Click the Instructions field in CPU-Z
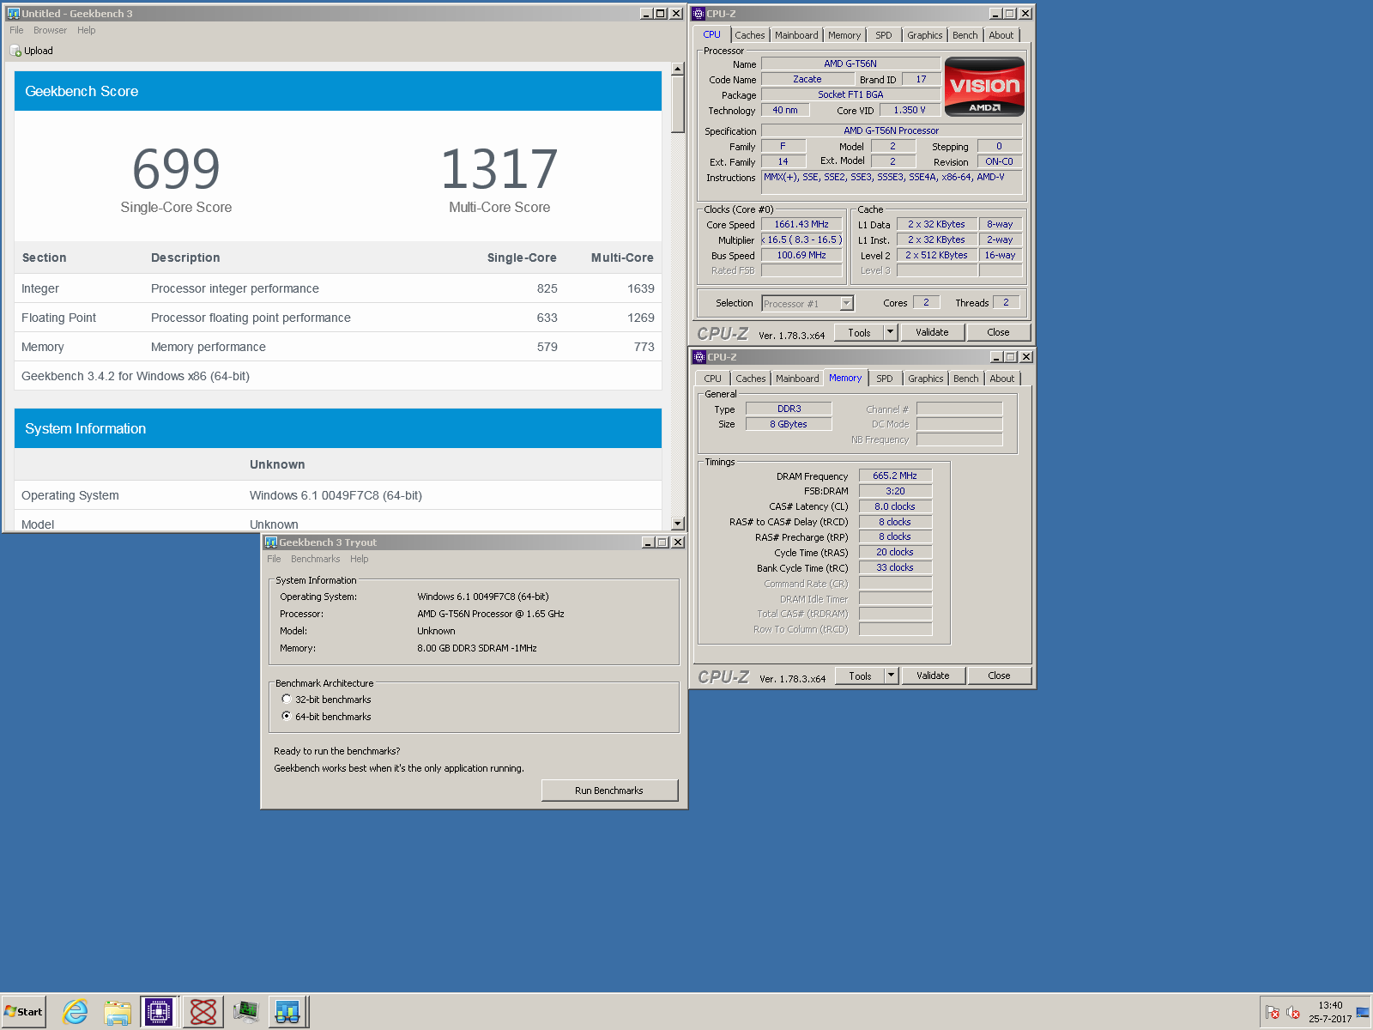The image size is (1373, 1030). point(892,182)
